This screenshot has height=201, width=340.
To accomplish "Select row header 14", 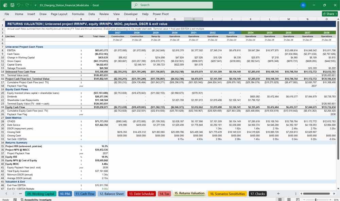I will pyautogui.click(x=2, y=72).
